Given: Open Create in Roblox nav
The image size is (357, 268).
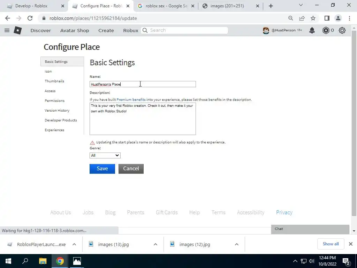Looking at the screenshot, I should pyautogui.click(x=106, y=30).
